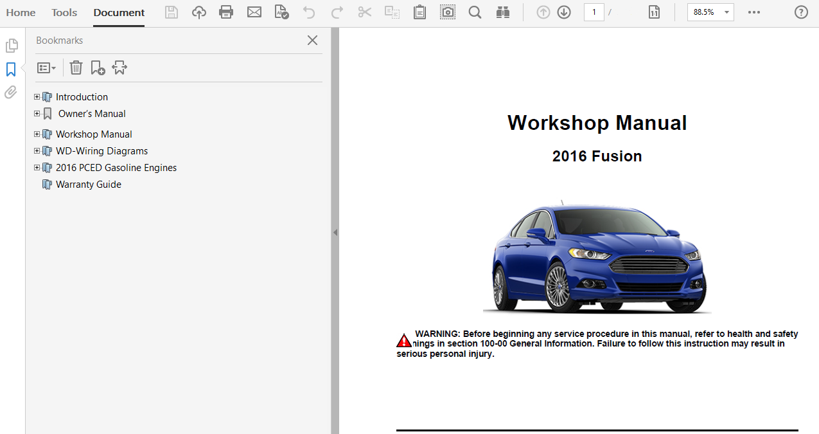Switch to the Tools tab
819x434 pixels.
(64, 13)
